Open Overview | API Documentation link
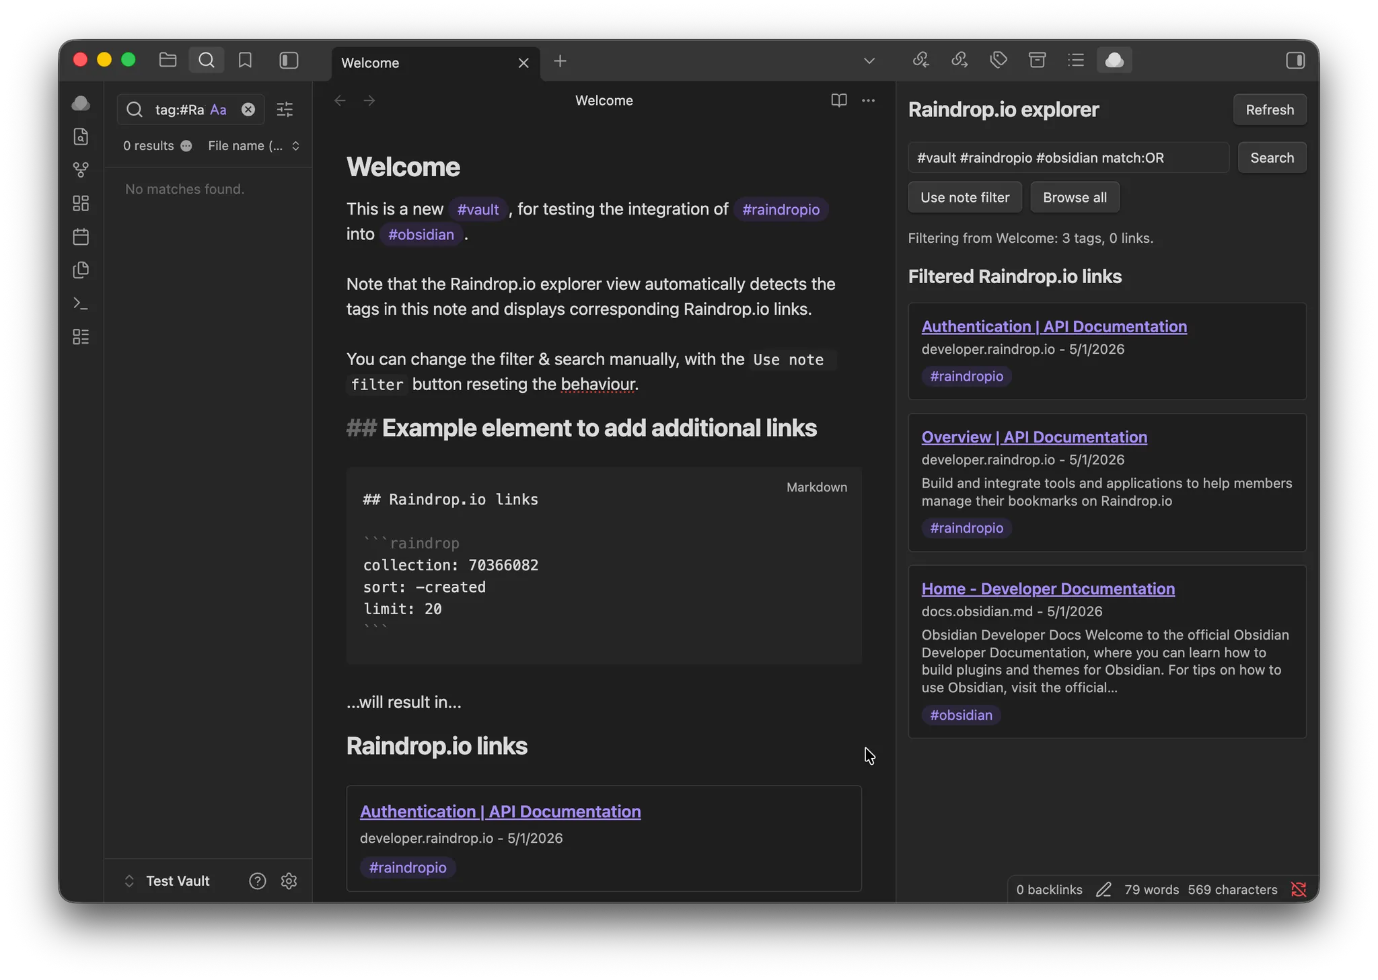 pyautogui.click(x=1034, y=437)
